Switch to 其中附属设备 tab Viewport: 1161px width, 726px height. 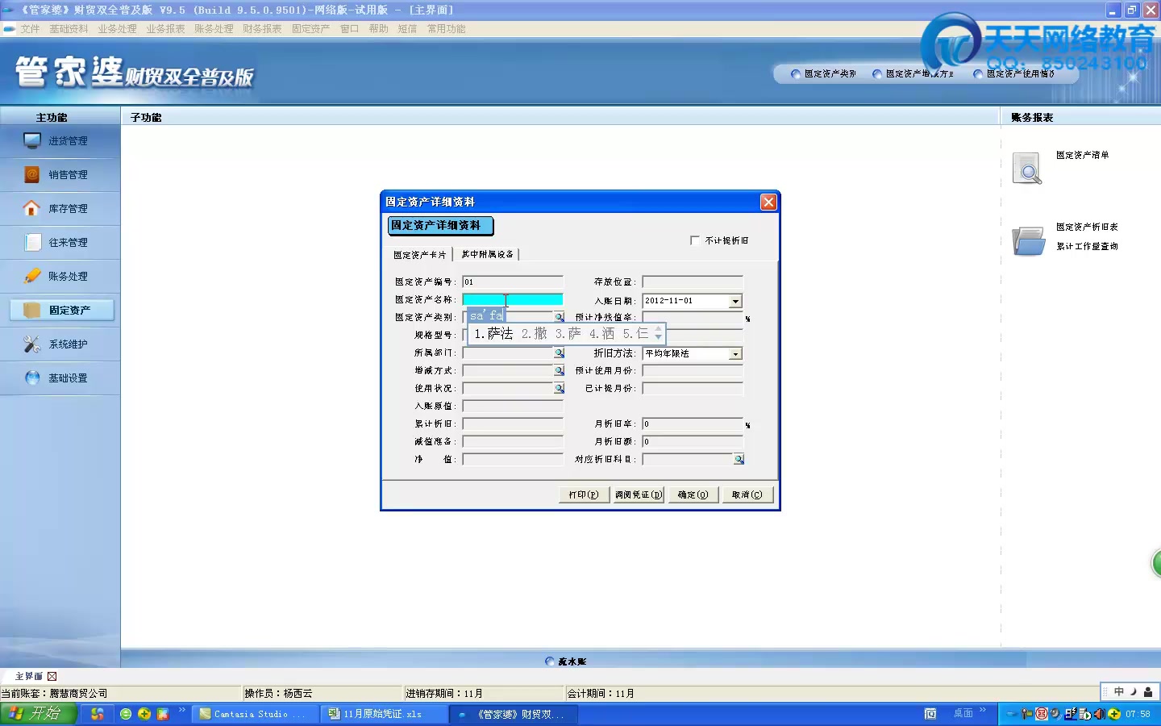pos(487,254)
